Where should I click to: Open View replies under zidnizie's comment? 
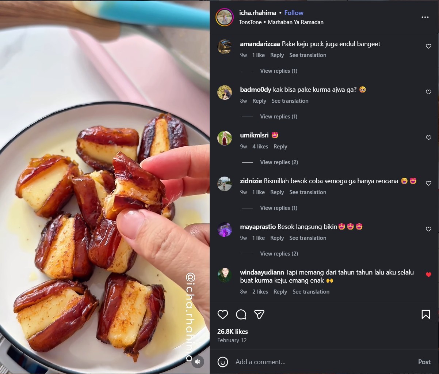278,208
